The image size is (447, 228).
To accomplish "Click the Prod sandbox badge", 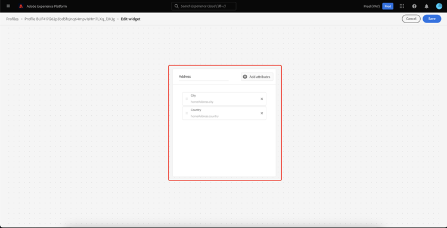I will click(388, 7).
